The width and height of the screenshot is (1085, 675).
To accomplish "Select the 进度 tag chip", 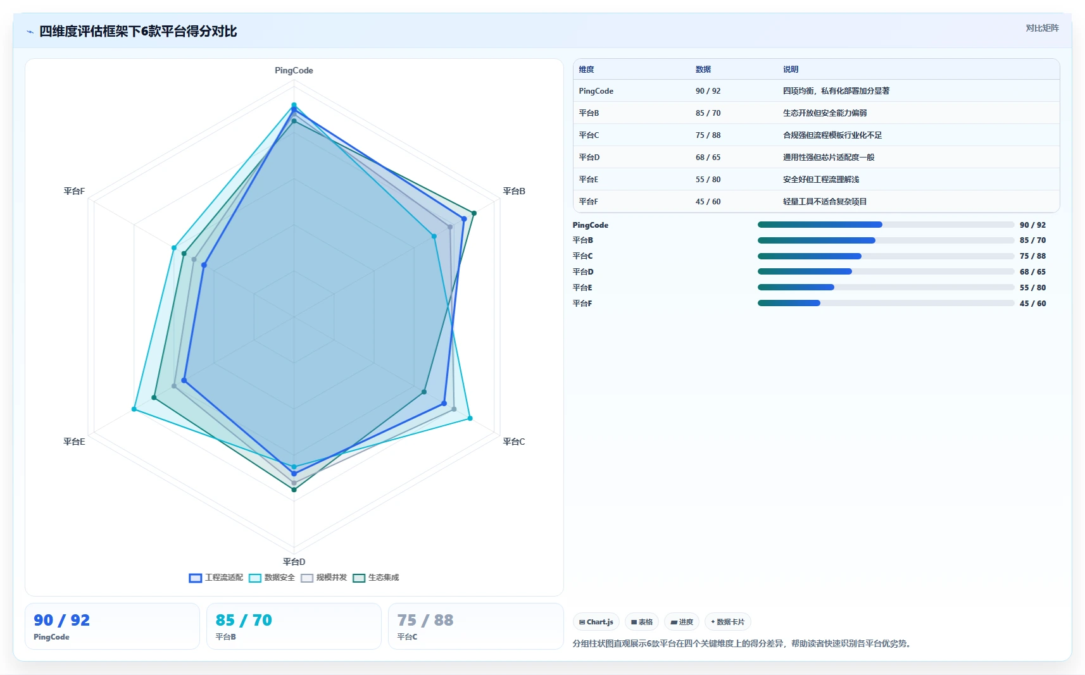I will point(682,622).
